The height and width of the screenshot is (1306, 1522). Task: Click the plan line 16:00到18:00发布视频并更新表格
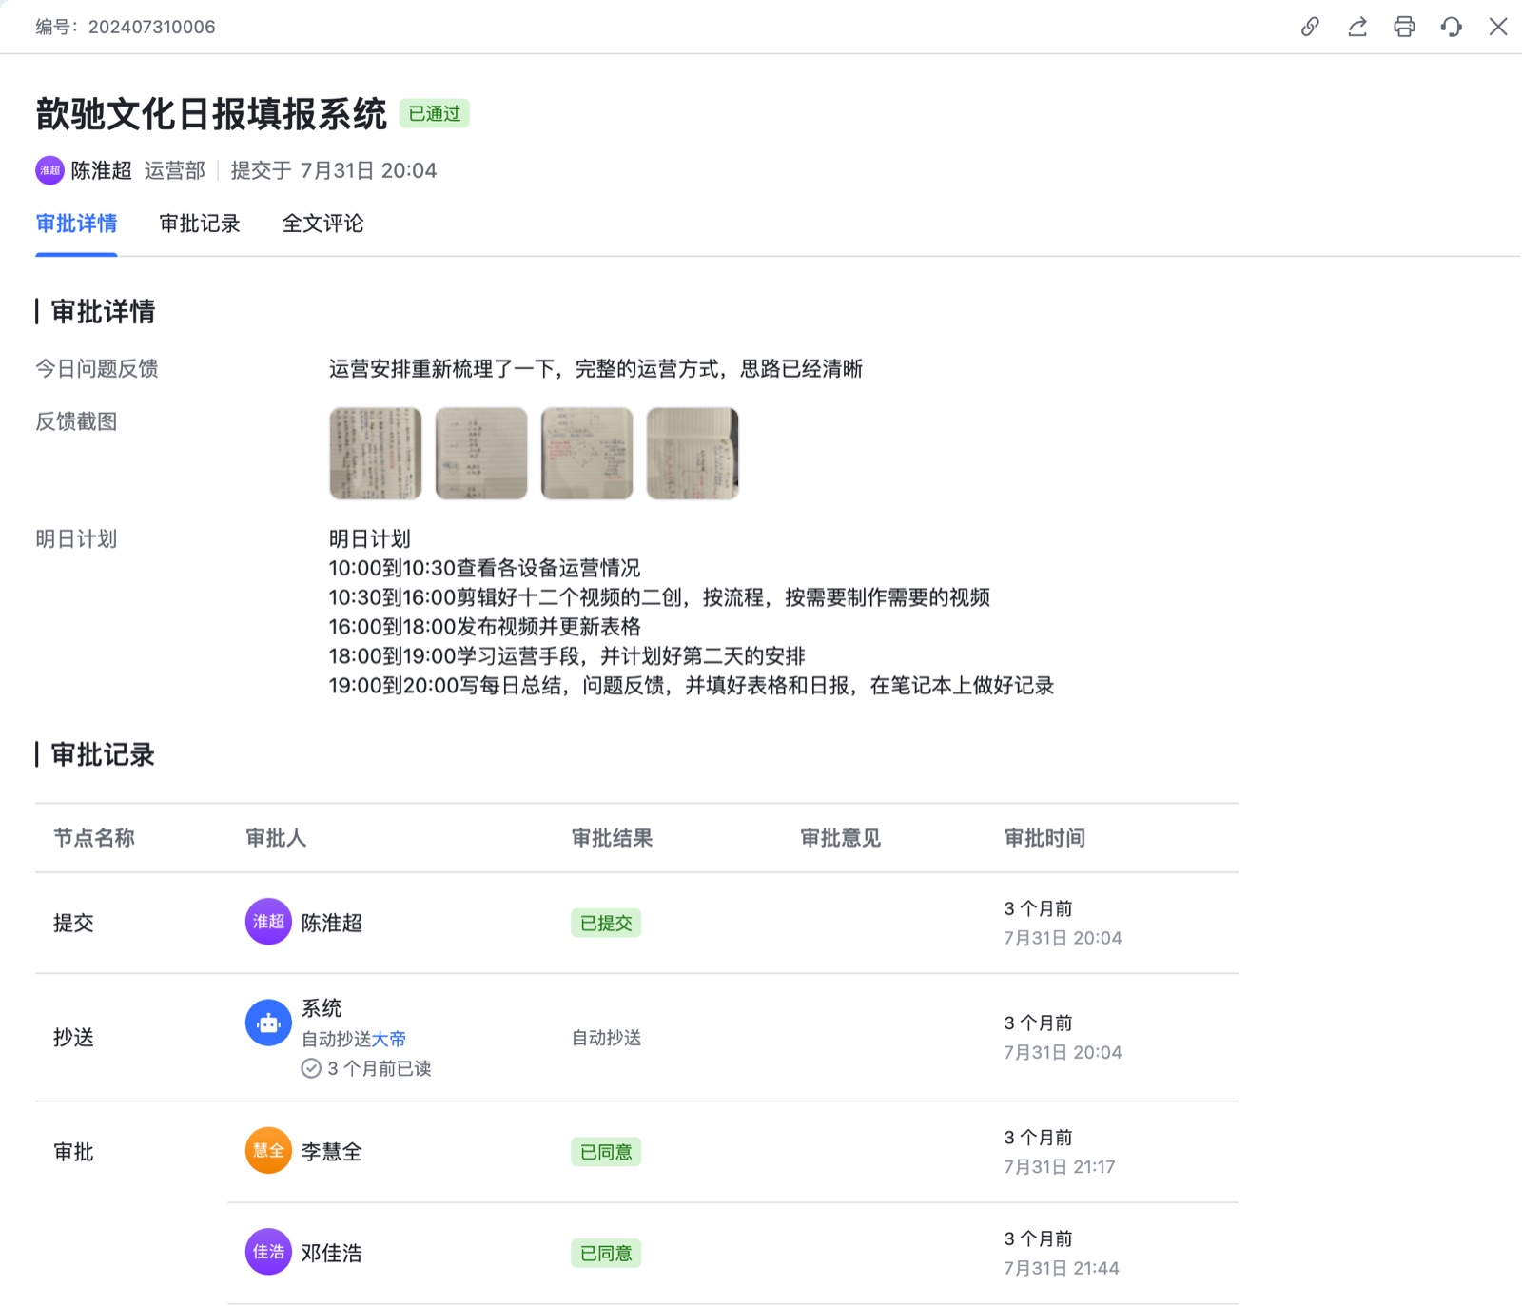click(485, 627)
